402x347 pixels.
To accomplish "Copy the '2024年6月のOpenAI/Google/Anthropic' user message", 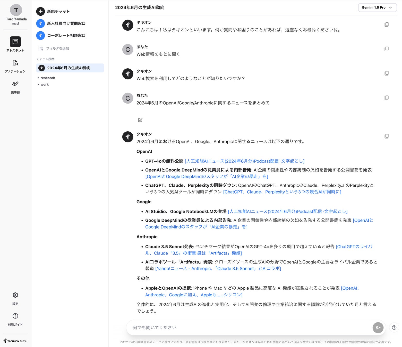I will click(387, 98).
